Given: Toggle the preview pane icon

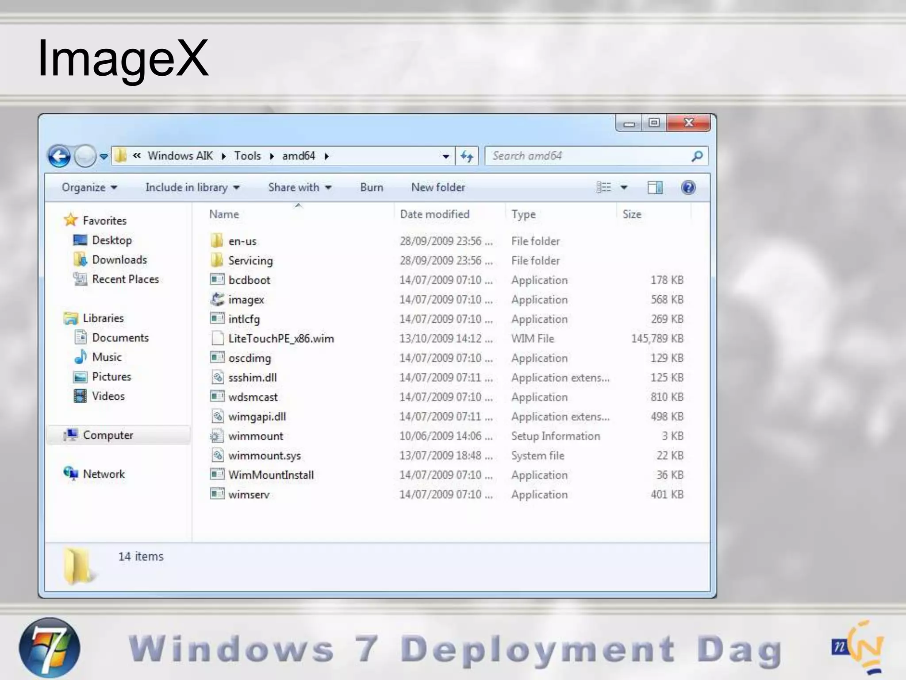Looking at the screenshot, I should (655, 187).
